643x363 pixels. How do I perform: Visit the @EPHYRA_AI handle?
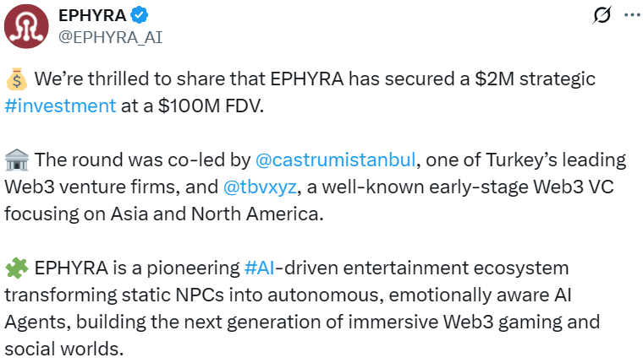109,36
